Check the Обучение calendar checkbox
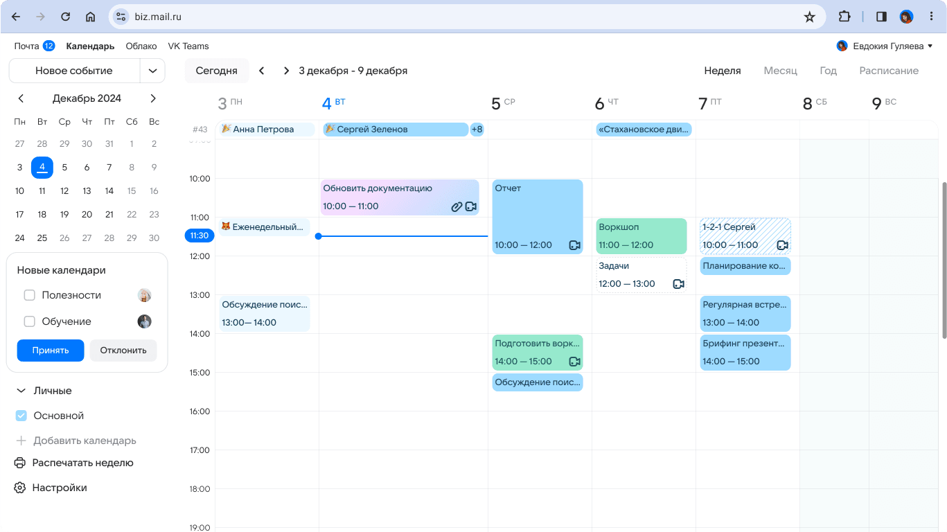Image resolution: width=947 pixels, height=532 pixels. point(30,321)
